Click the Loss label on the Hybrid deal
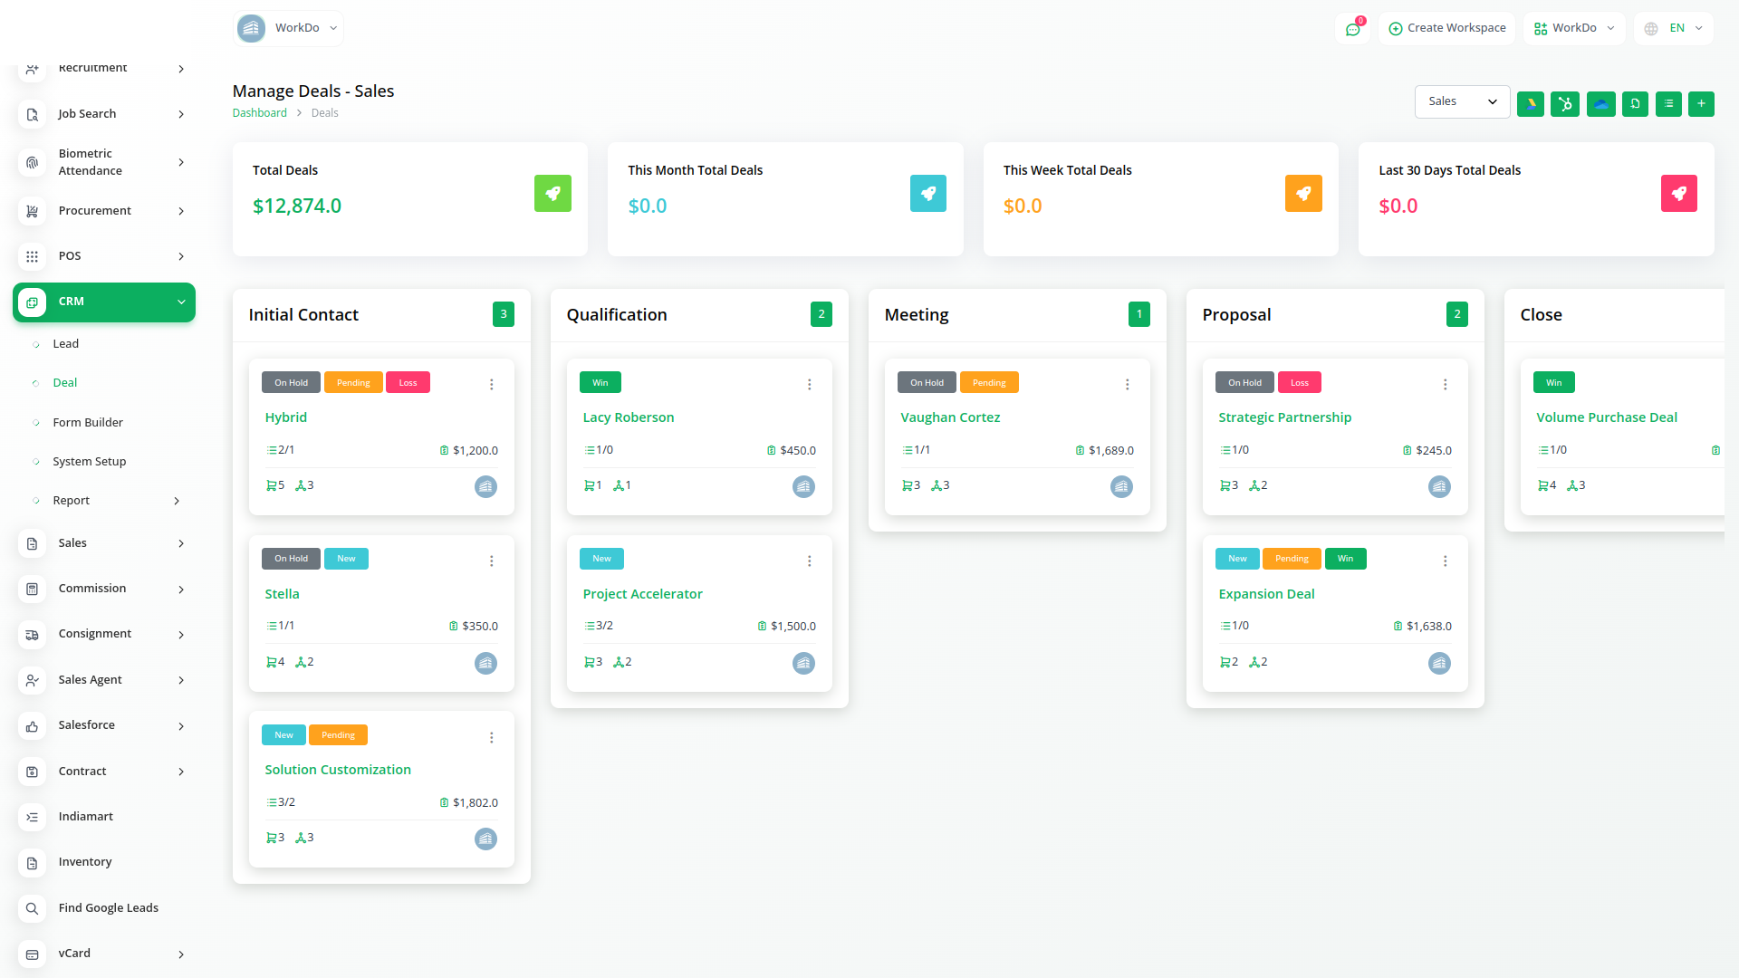1739x978 pixels. click(408, 383)
